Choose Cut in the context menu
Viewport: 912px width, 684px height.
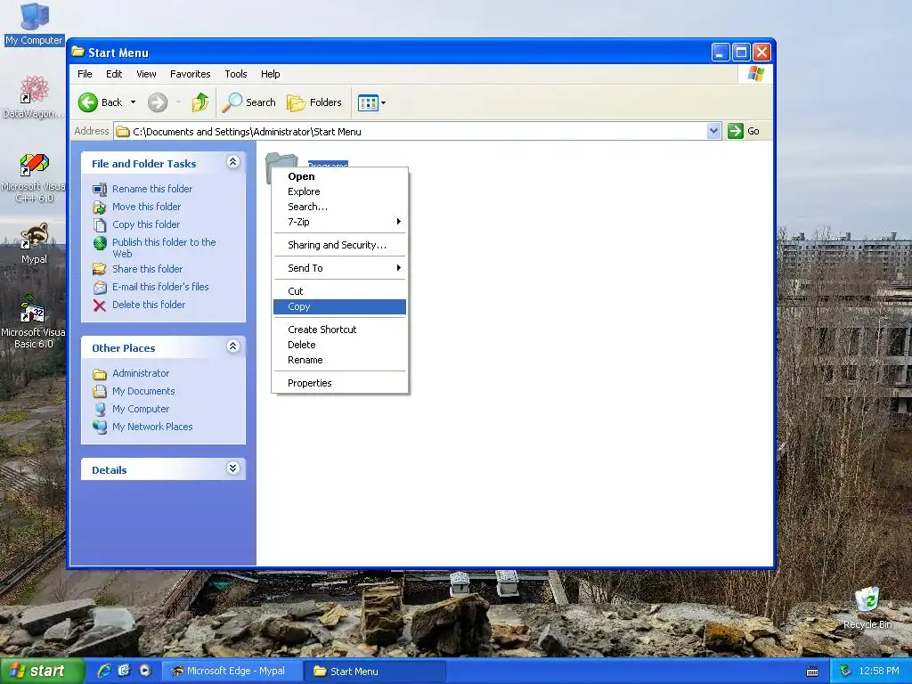(339, 291)
